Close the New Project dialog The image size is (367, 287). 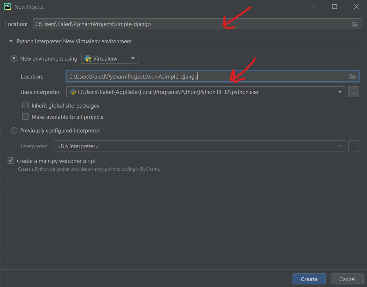point(356,7)
